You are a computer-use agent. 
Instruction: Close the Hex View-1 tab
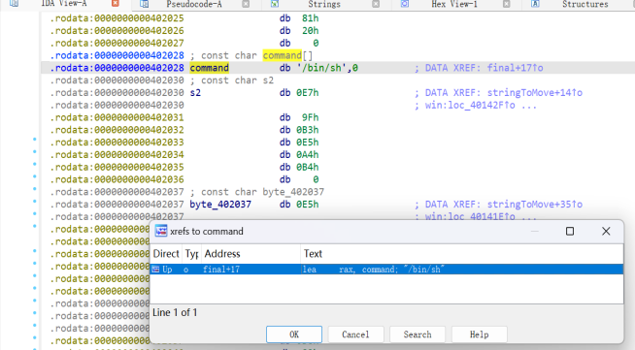tap(506, 4)
